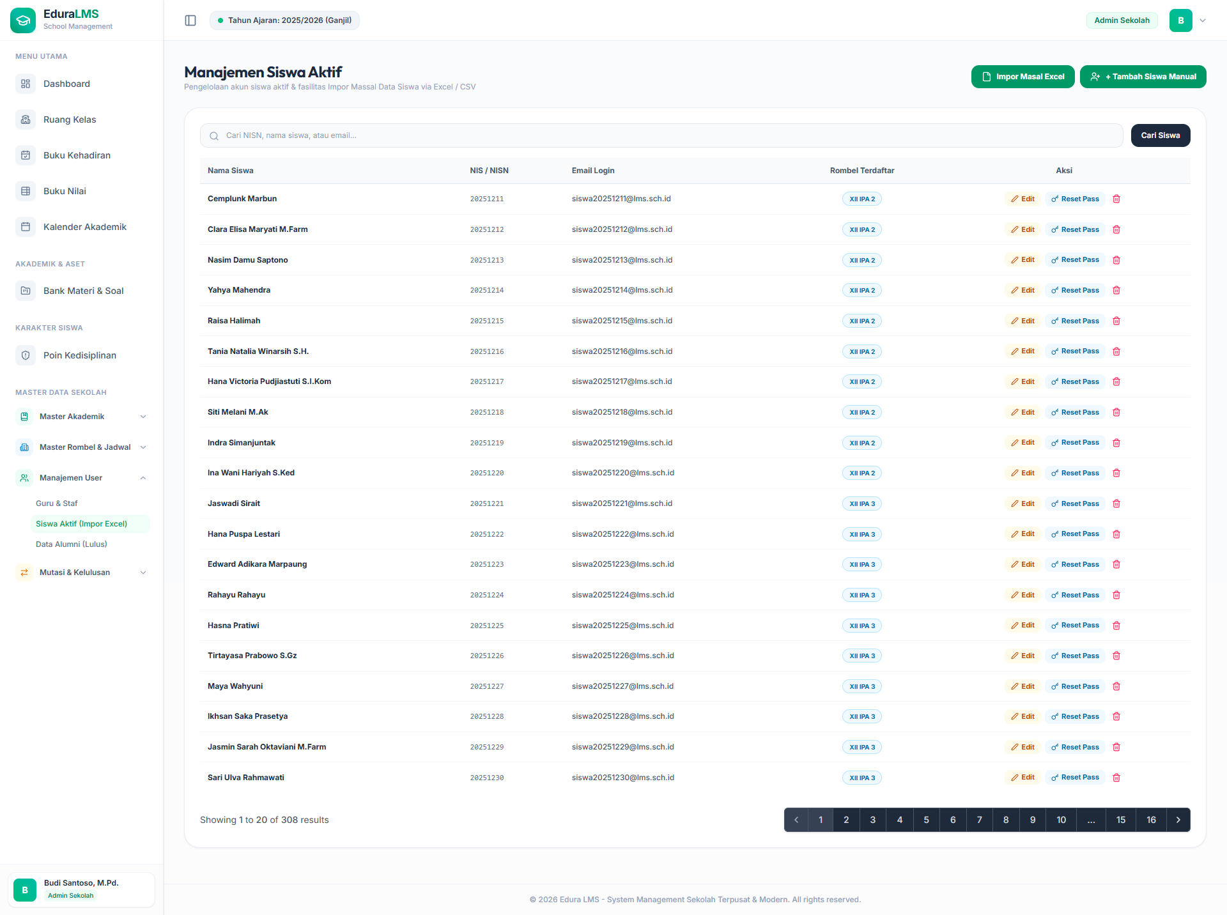The width and height of the screenshot is (1227, 915).
Task: Open Poin Kedisiplinan shield icon
Action: point(26,355)
